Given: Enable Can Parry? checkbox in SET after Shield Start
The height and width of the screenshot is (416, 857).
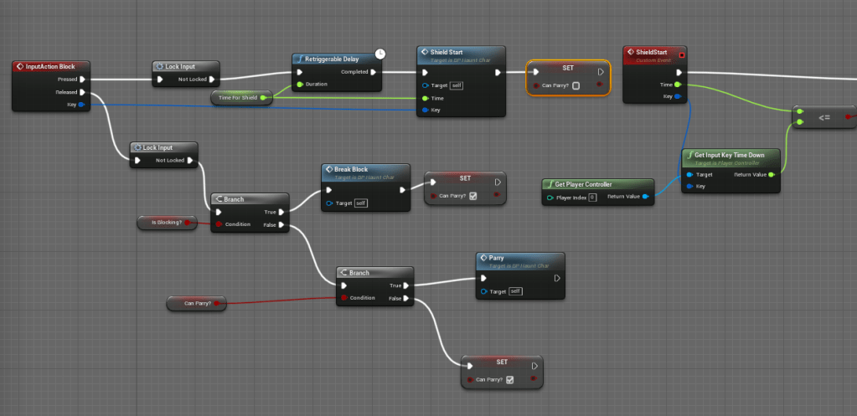Looking at the screenshot, I should [576, 85].
